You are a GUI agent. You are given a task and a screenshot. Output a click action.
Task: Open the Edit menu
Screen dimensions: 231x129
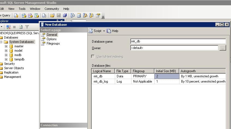pos(2,9)
